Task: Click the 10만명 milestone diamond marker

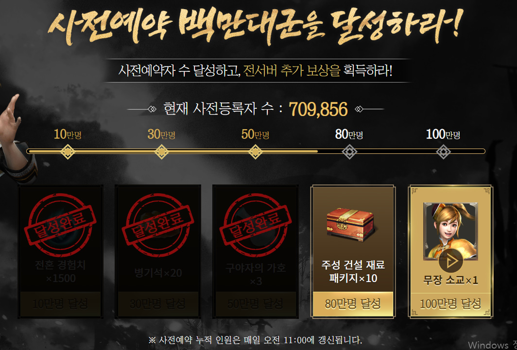Action: point(68,152)
